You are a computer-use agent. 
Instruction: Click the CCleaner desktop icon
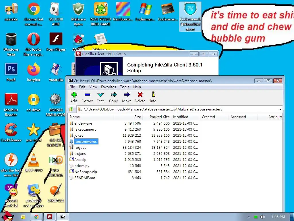[11, 132]
